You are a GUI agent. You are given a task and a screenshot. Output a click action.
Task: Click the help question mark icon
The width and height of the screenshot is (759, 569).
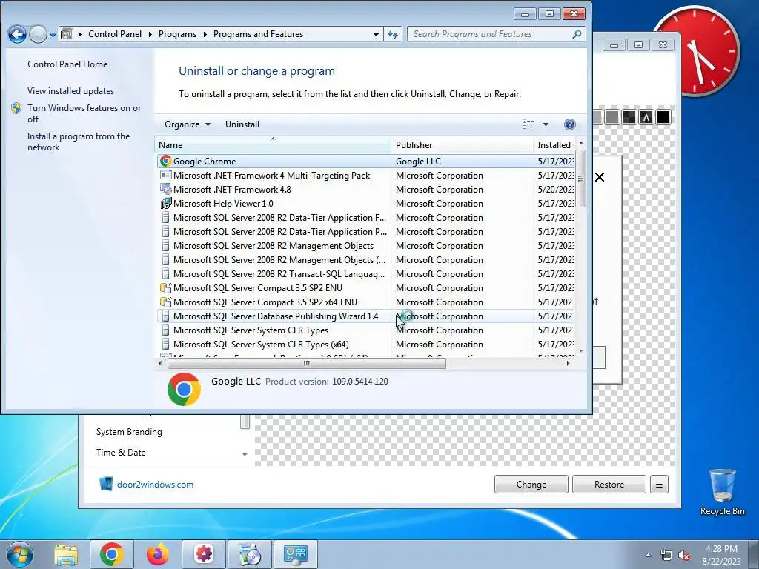570,124
